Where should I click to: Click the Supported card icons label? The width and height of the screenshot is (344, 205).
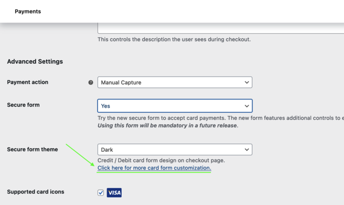point(36,192)
